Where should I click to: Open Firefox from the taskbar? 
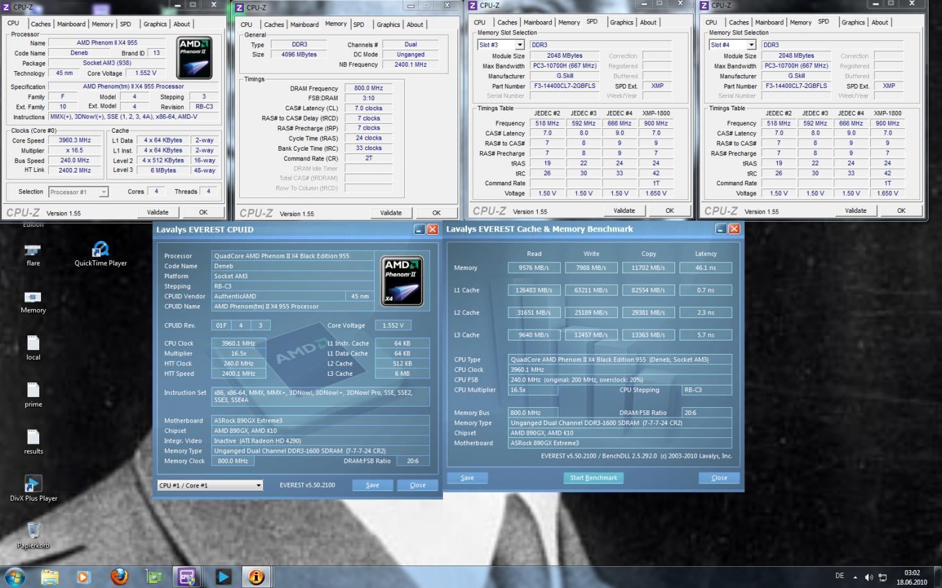click(119, 576)
